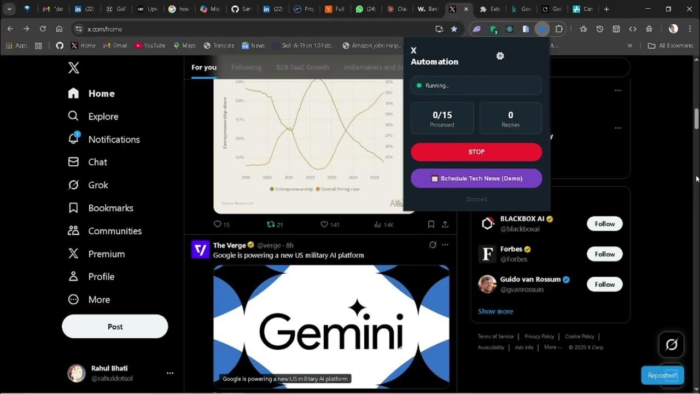Screen dimensions: 700x394
Task: Repost the chart post with 21 reposts
Action: (270, 224)
